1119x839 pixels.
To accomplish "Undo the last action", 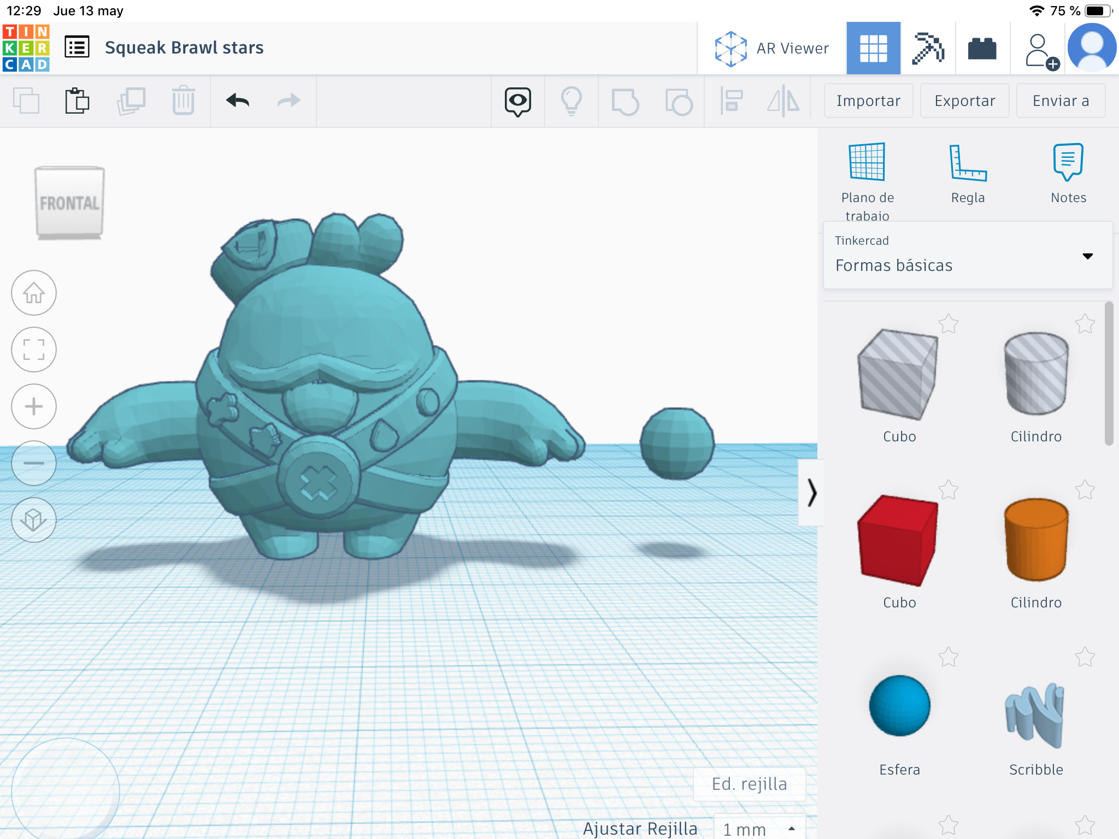I will tap(237, 101).
